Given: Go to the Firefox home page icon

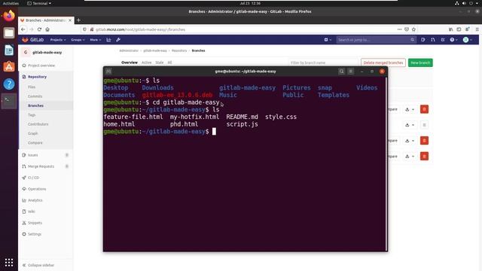Looking at the screenshot, I should pyautogui.click(x=47, y=29).
